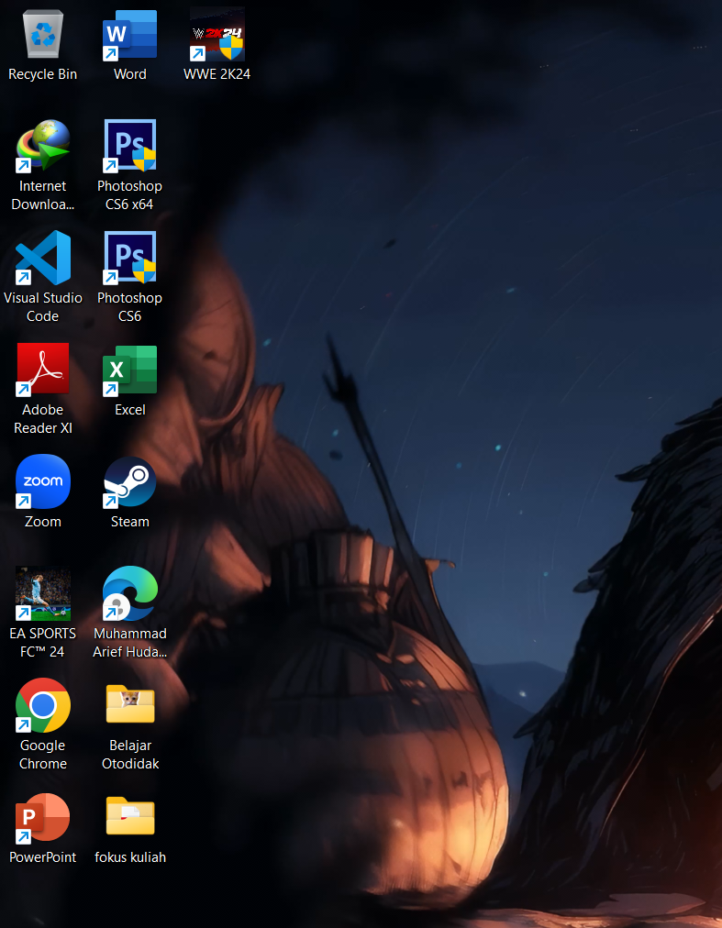This screenshot has height=928, width=722.
Task: Click the "Adobe Reader XI" text label
Action: pyautogui.click(x=43, y=419)
